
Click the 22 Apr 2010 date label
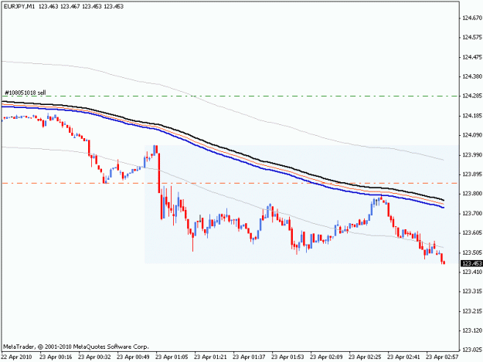(17, 357)
